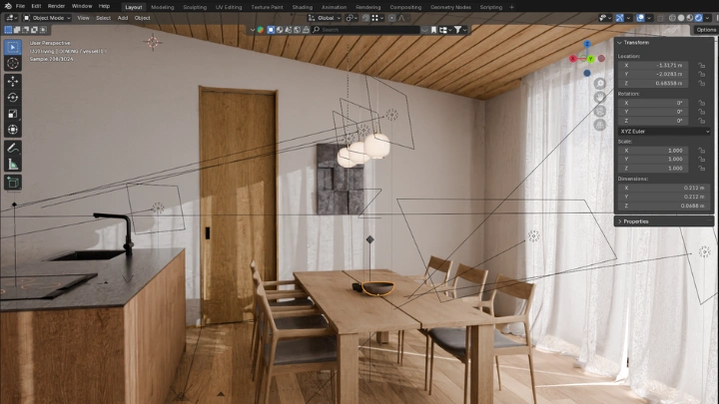719x404 pixels.
Task: Choose extend selection mode icon
Action: 17,30
